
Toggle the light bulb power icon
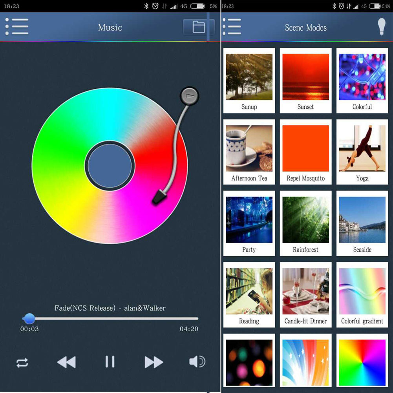[381, 27]
